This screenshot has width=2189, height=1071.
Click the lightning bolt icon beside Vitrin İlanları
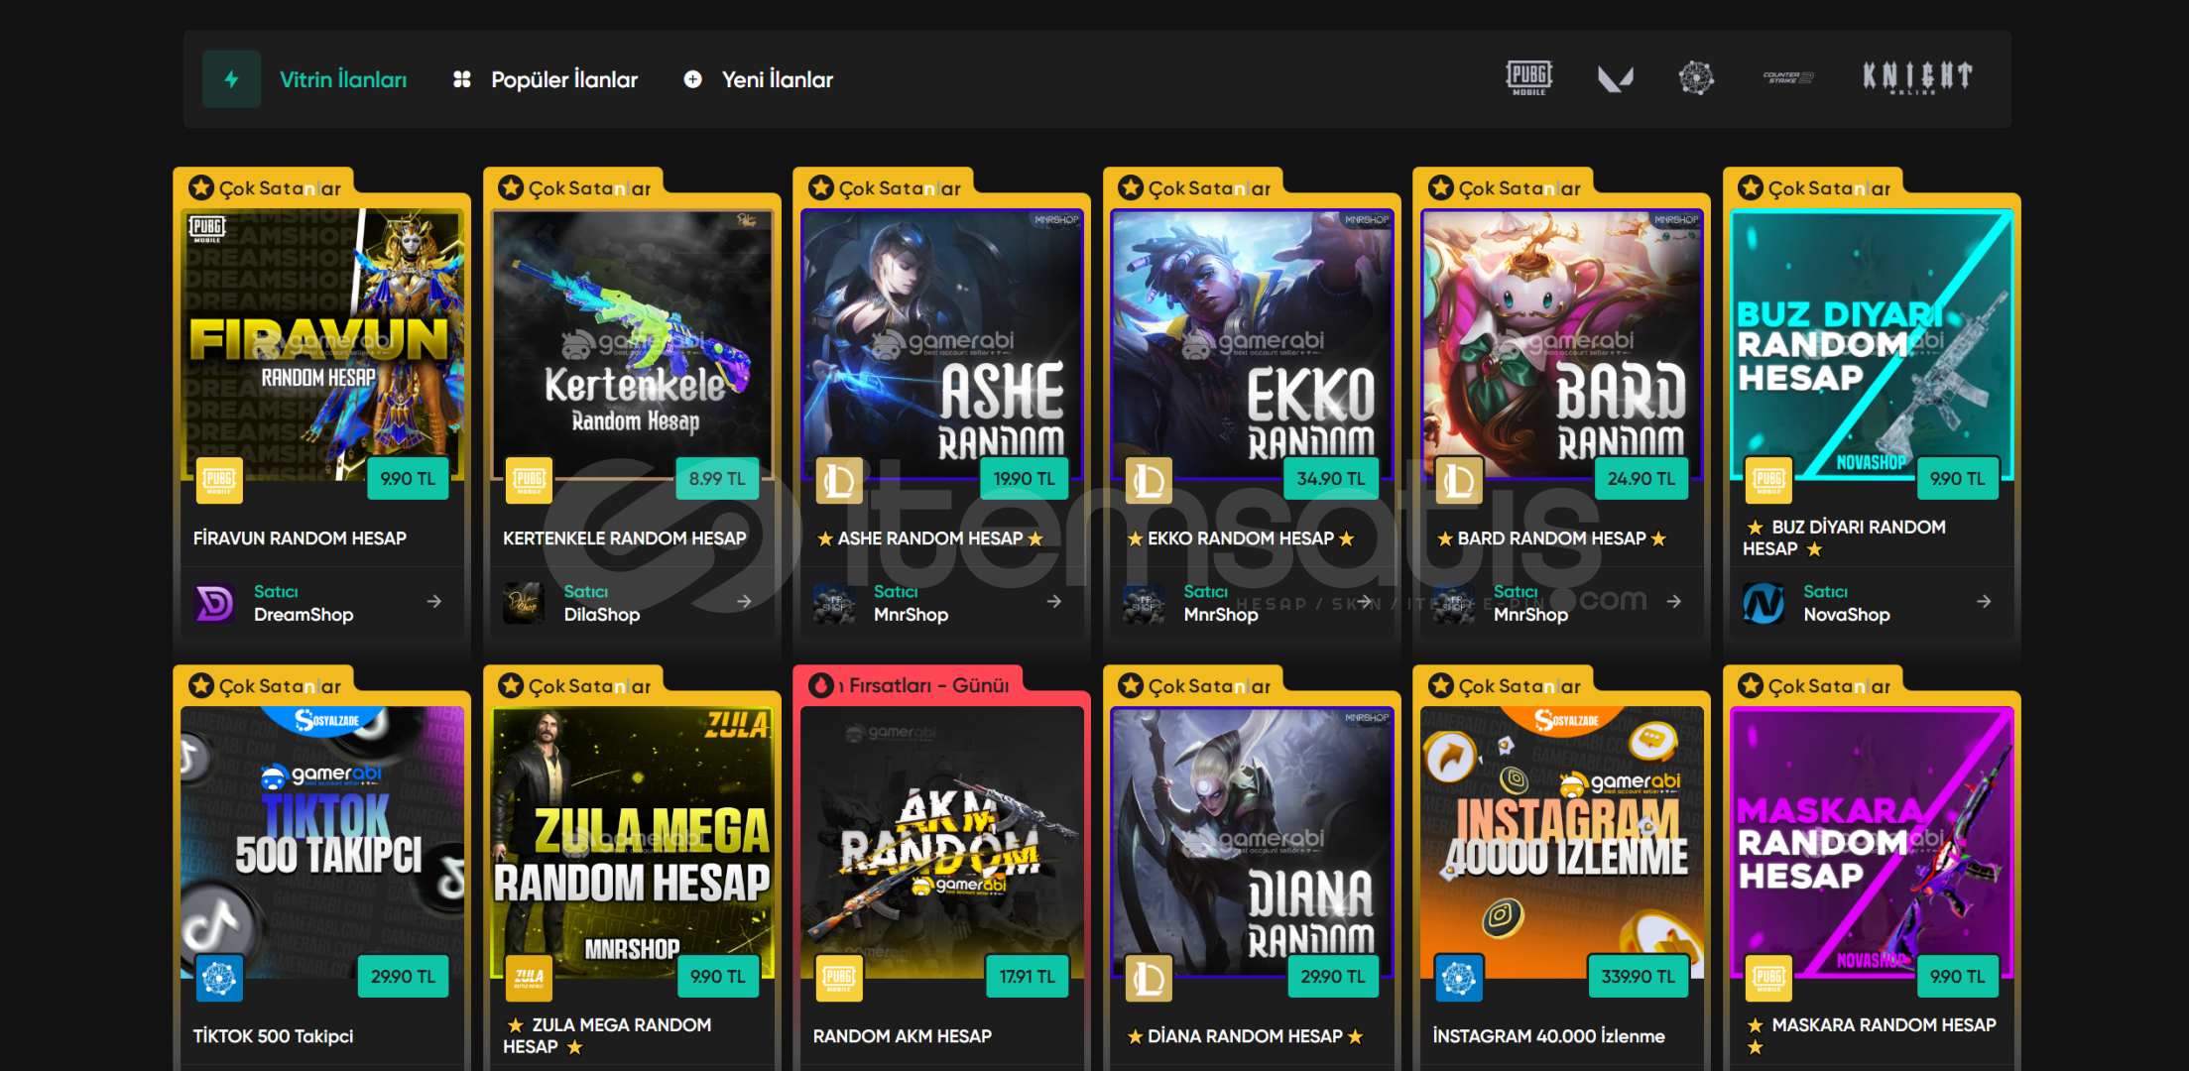pos(231,79)
